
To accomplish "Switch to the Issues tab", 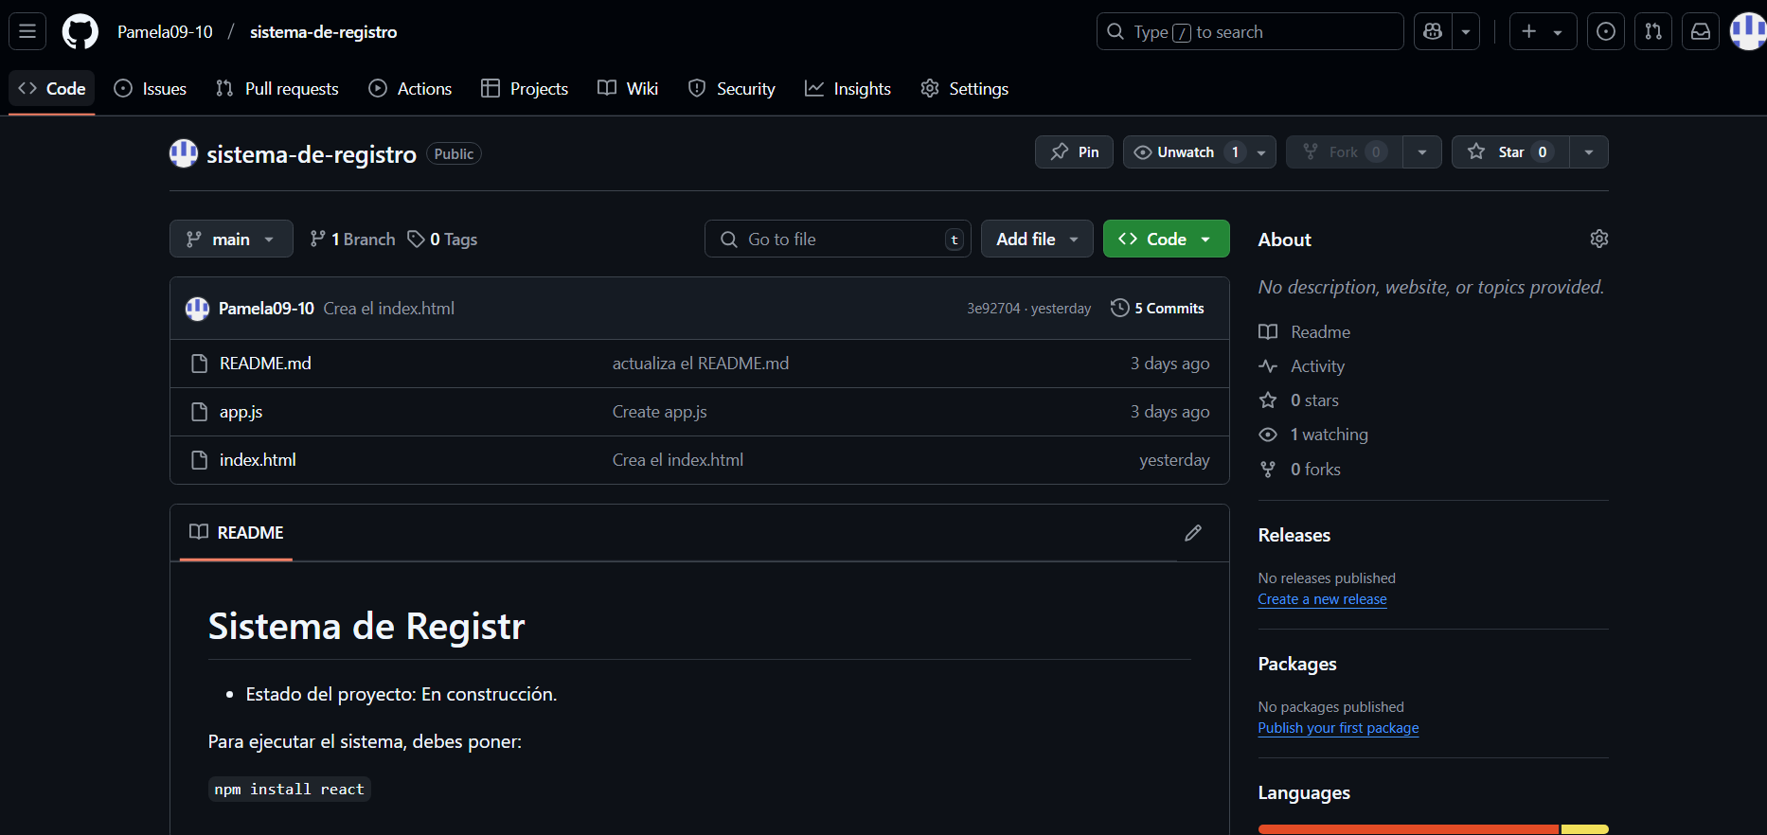I will point(151,88).
